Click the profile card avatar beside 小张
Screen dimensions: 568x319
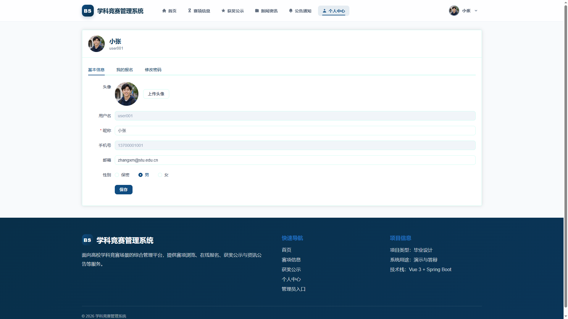[96, 44]
